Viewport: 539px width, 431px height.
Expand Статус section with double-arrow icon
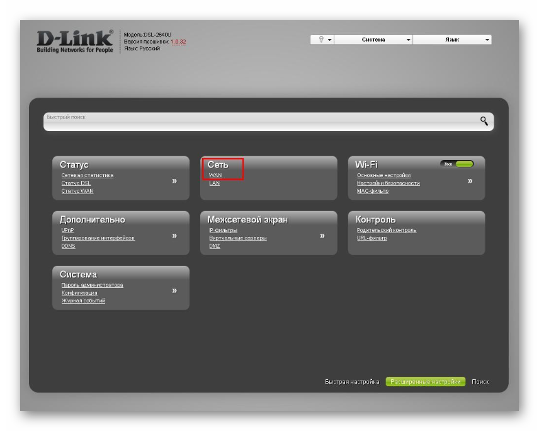tap(174, 181)
